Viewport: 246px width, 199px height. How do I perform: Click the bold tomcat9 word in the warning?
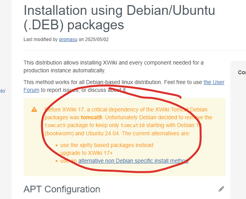pyautogui.click(x=91, y=117)
